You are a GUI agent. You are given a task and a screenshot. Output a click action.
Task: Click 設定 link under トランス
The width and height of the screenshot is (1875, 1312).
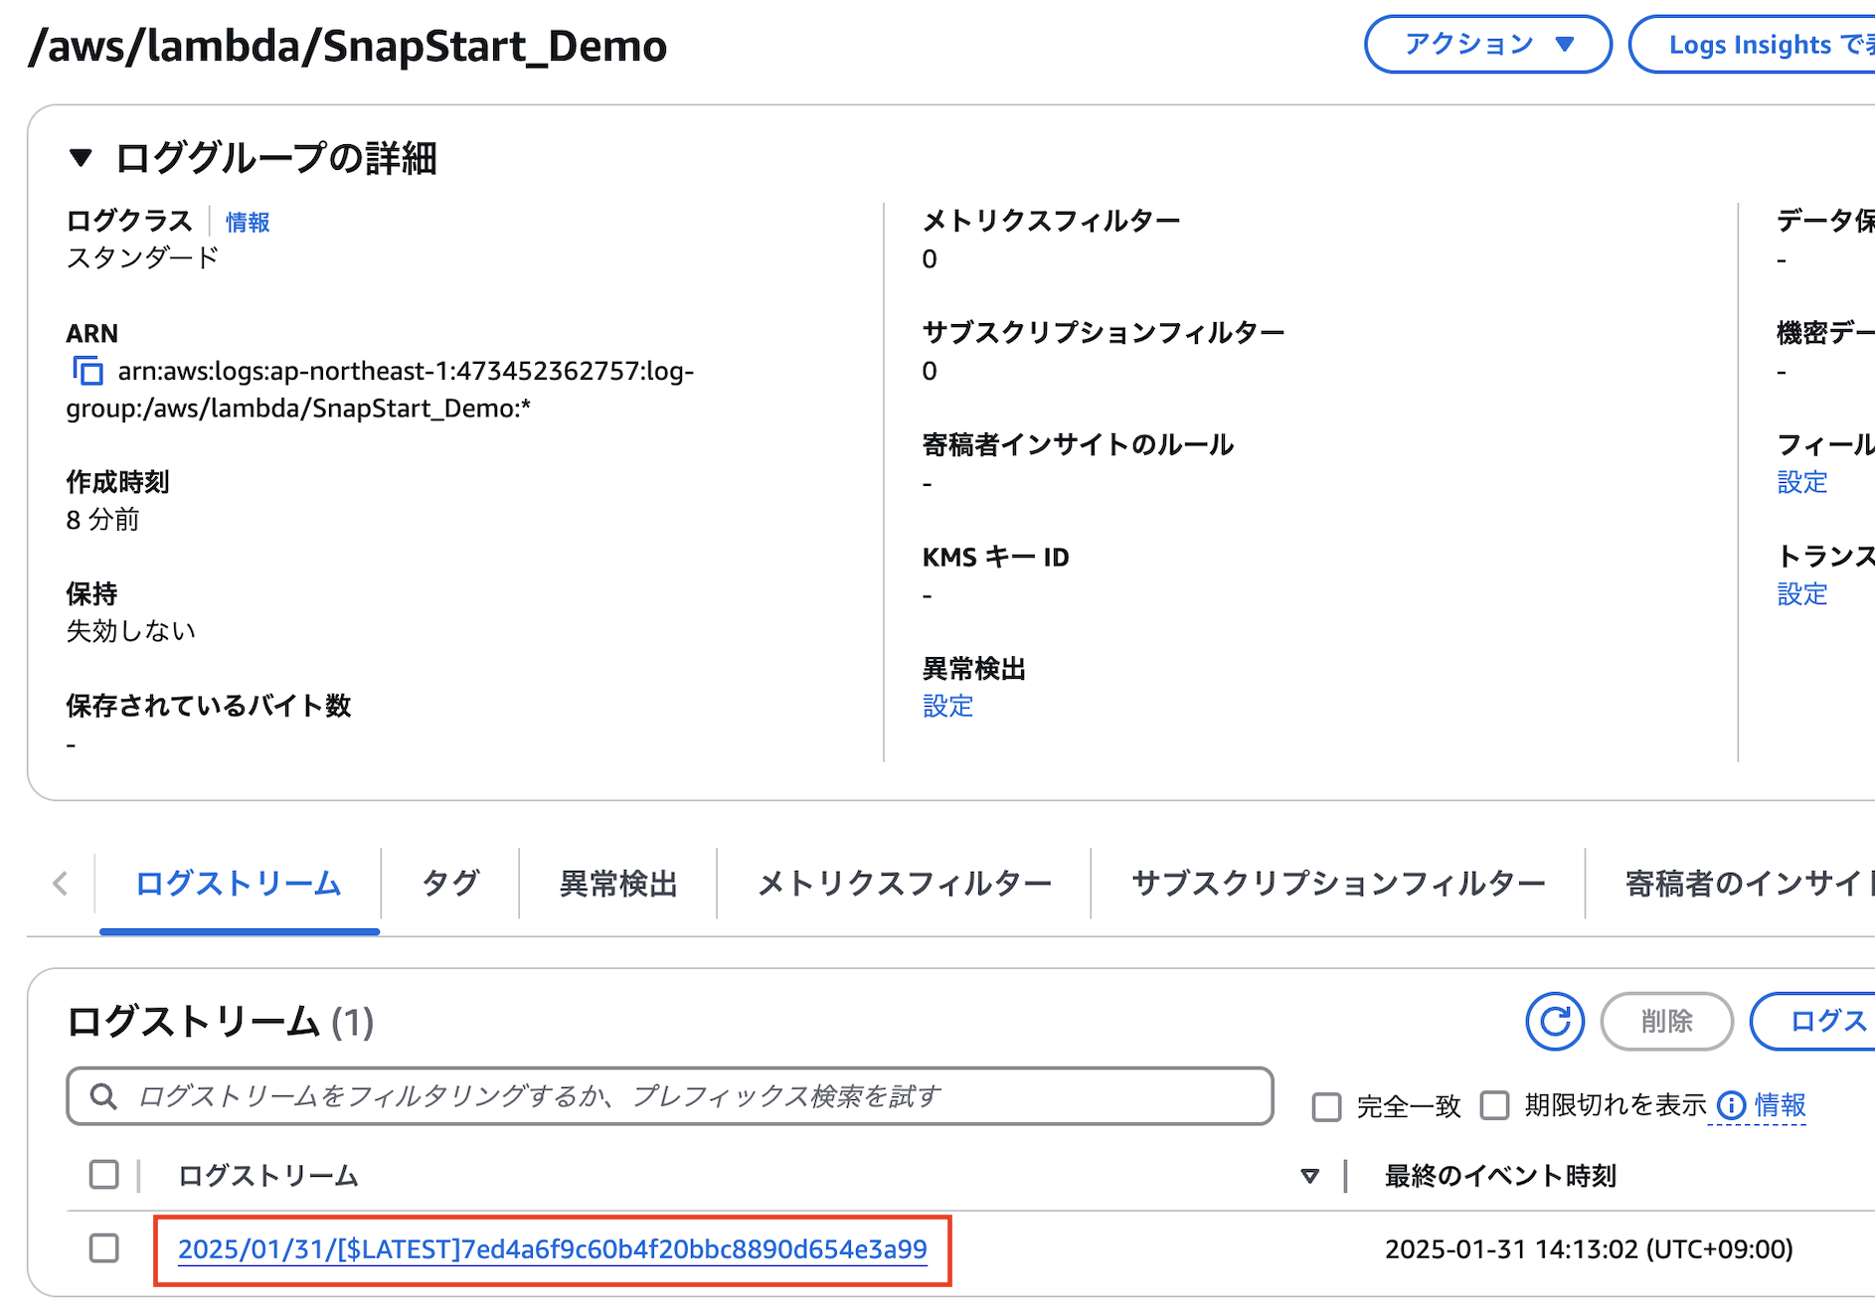[x=1802, y=594]
